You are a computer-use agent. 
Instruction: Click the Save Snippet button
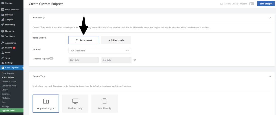tap(265, 4)
